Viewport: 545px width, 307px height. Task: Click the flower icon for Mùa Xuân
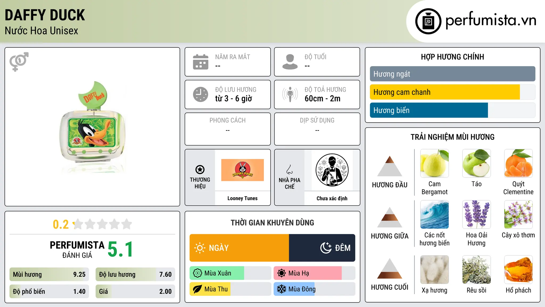(x=197, y=273)
